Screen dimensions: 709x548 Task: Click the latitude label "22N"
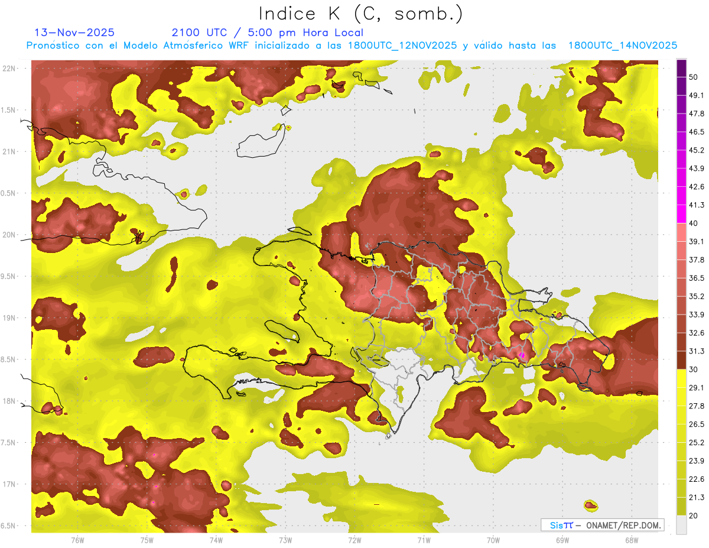(x=9, y=69)
